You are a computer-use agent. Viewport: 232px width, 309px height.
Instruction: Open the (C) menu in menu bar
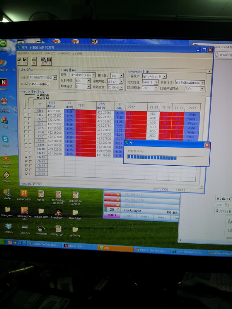(64, 53)
